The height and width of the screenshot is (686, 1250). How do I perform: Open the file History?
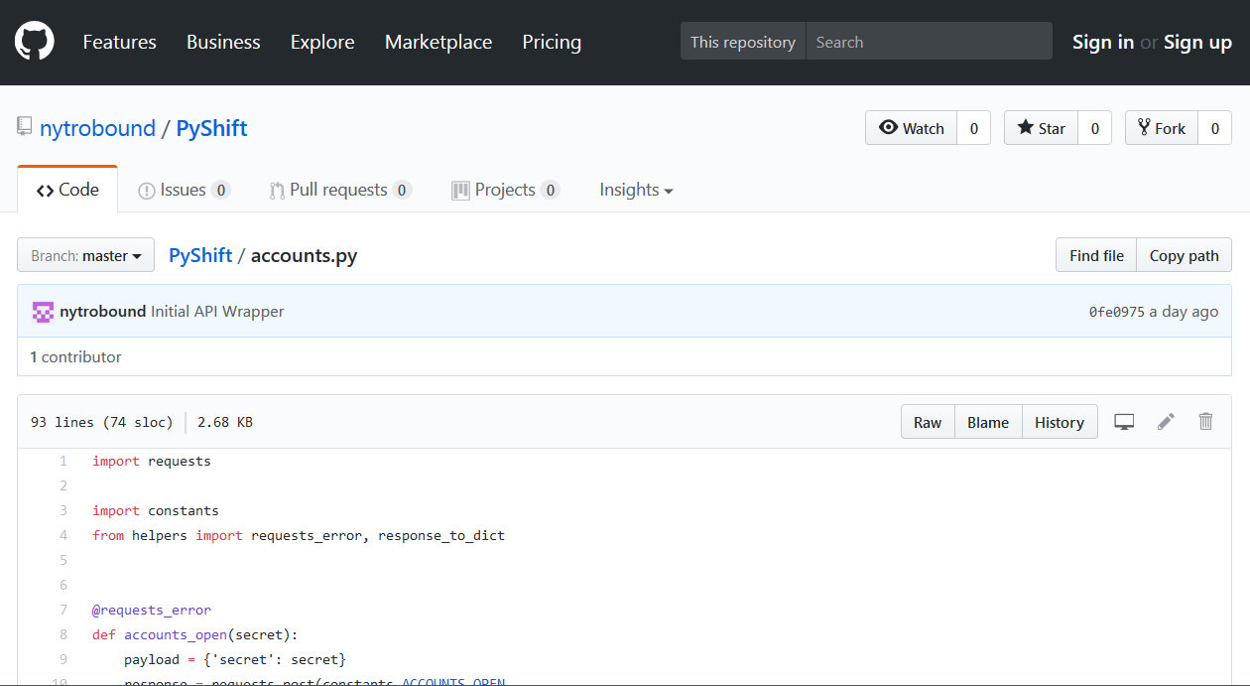pyautogui.click(x=1060, y=422)
